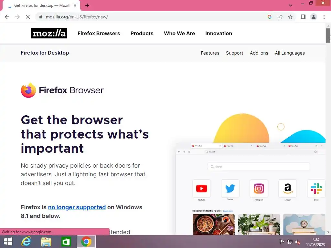Click the Google icon in address bar

[269, 17]
